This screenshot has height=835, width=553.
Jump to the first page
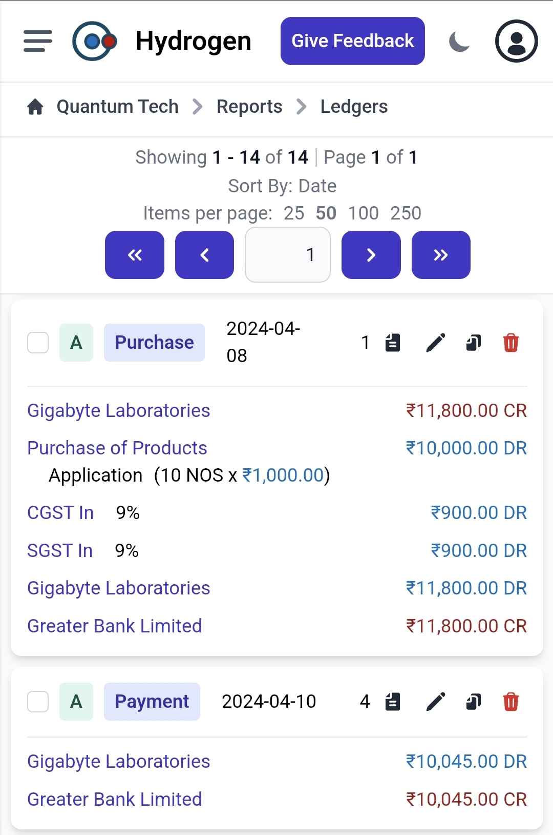[135, 255]
